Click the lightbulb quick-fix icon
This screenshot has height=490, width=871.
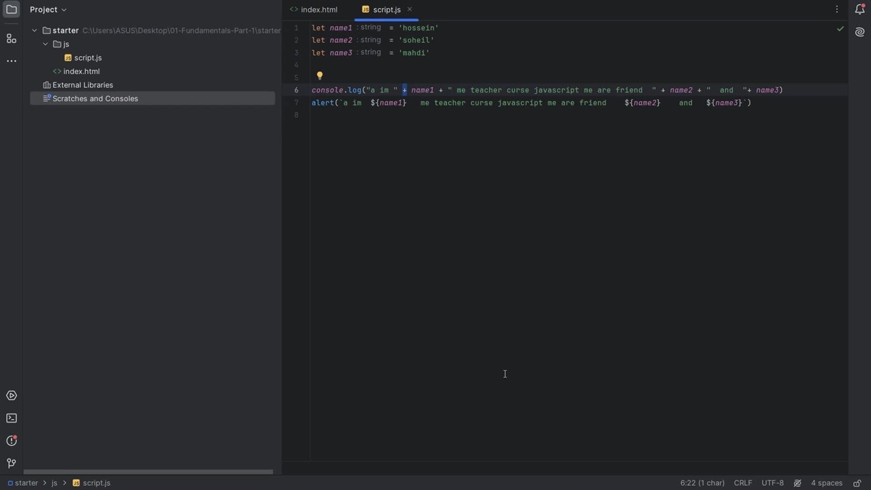point(320,76)
